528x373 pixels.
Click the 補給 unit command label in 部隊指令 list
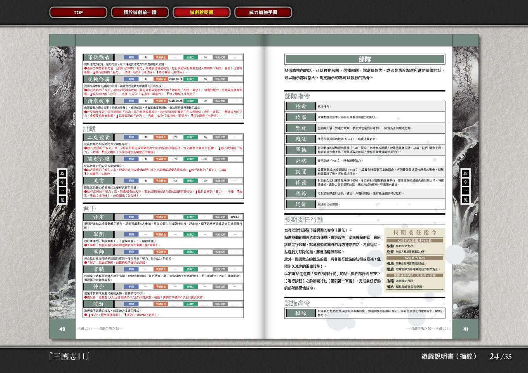tap(301, 193)
